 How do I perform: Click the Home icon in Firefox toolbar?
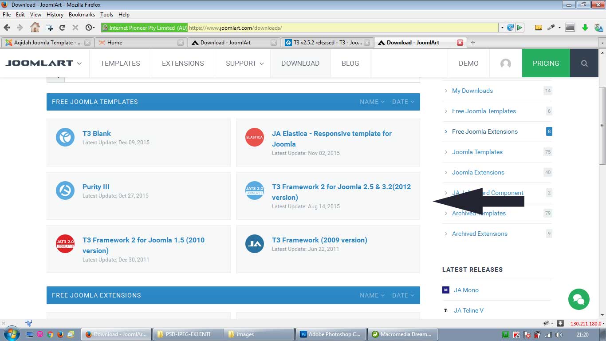tap(35, 28)
